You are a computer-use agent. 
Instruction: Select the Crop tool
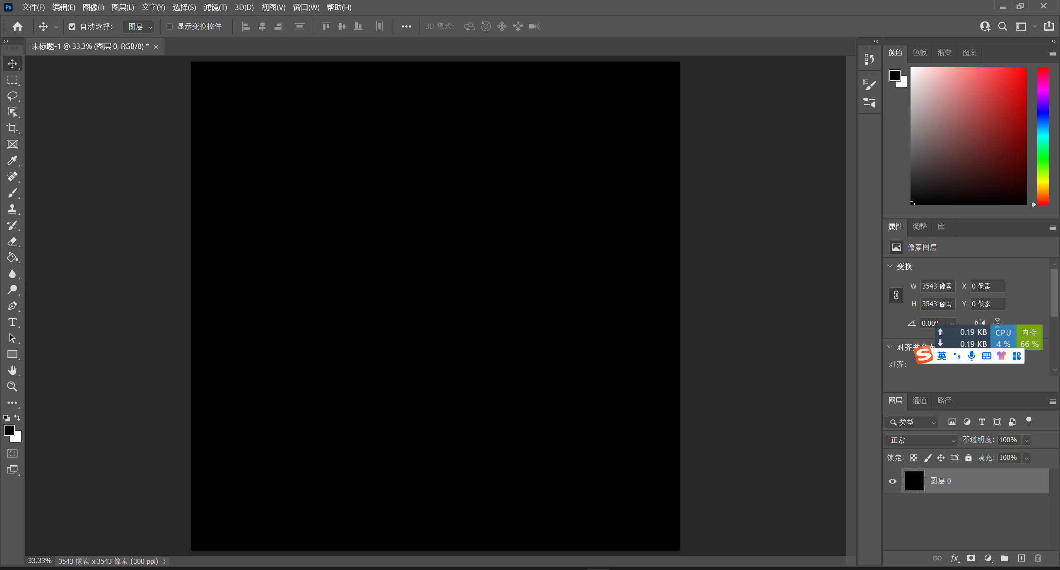click(x=12, y=128)
